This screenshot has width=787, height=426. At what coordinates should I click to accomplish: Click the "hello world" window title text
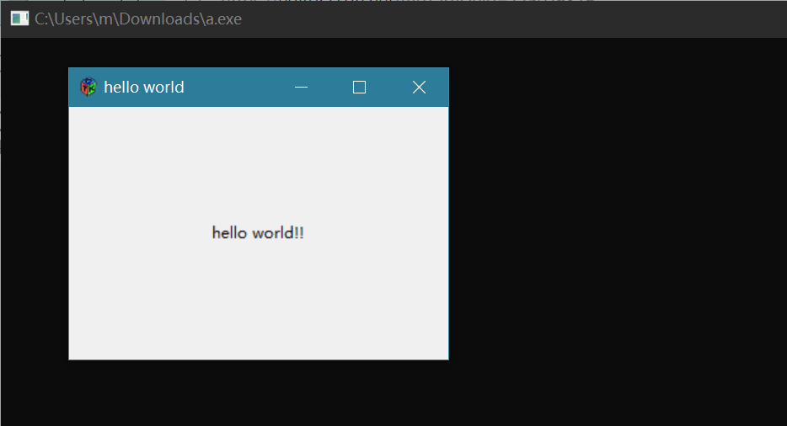pyautogui.click(x=144, y=88)
